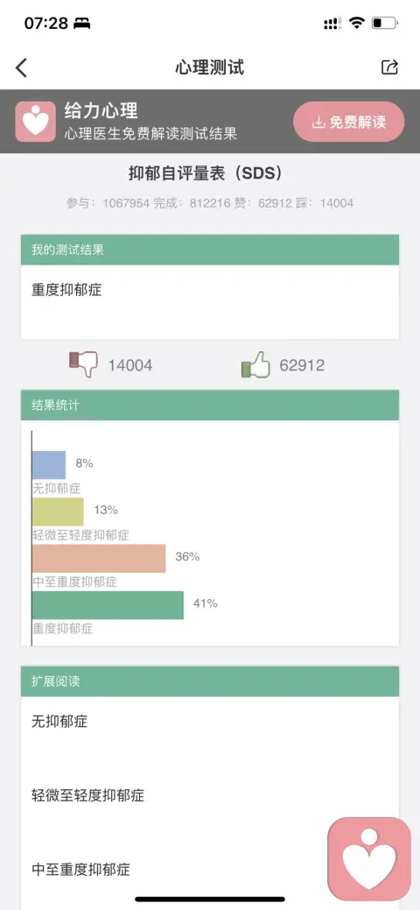
Task: Click the thumbs-down icon
Action: (x=83, y=364)
